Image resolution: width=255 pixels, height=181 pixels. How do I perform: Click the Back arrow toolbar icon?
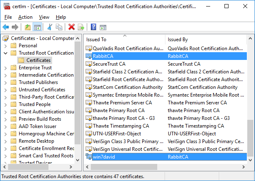pyautogui.click(x=6, y=27)
